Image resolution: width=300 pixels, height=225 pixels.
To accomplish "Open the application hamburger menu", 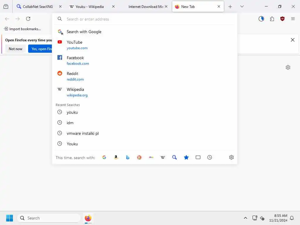I will [x=293, y=19].
